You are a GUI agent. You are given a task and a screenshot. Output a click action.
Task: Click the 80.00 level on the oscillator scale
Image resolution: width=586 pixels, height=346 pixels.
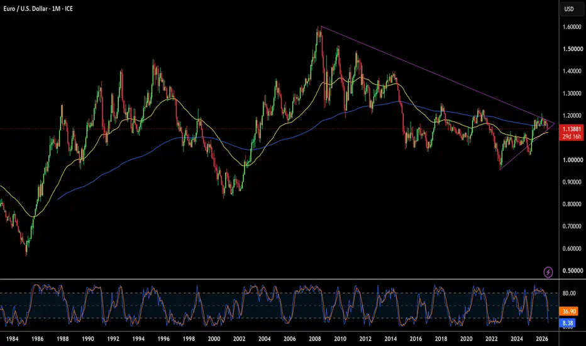click(x=569, y=293)
